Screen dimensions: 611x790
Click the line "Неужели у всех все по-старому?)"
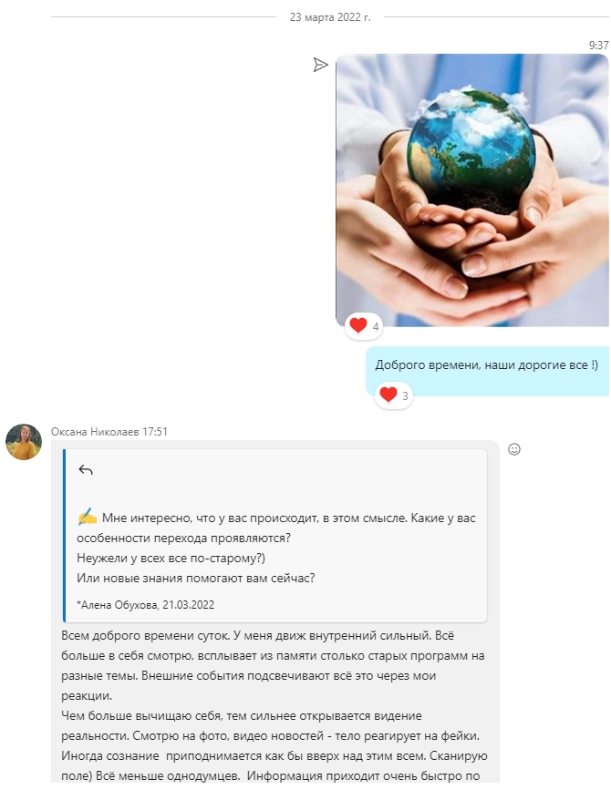pyautogui.click(x=171, y=559)
